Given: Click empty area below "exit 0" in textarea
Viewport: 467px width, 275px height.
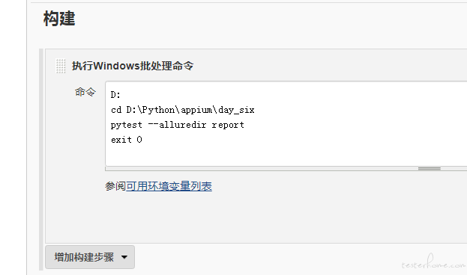Looking at the screenshot, I should (286, 155).
